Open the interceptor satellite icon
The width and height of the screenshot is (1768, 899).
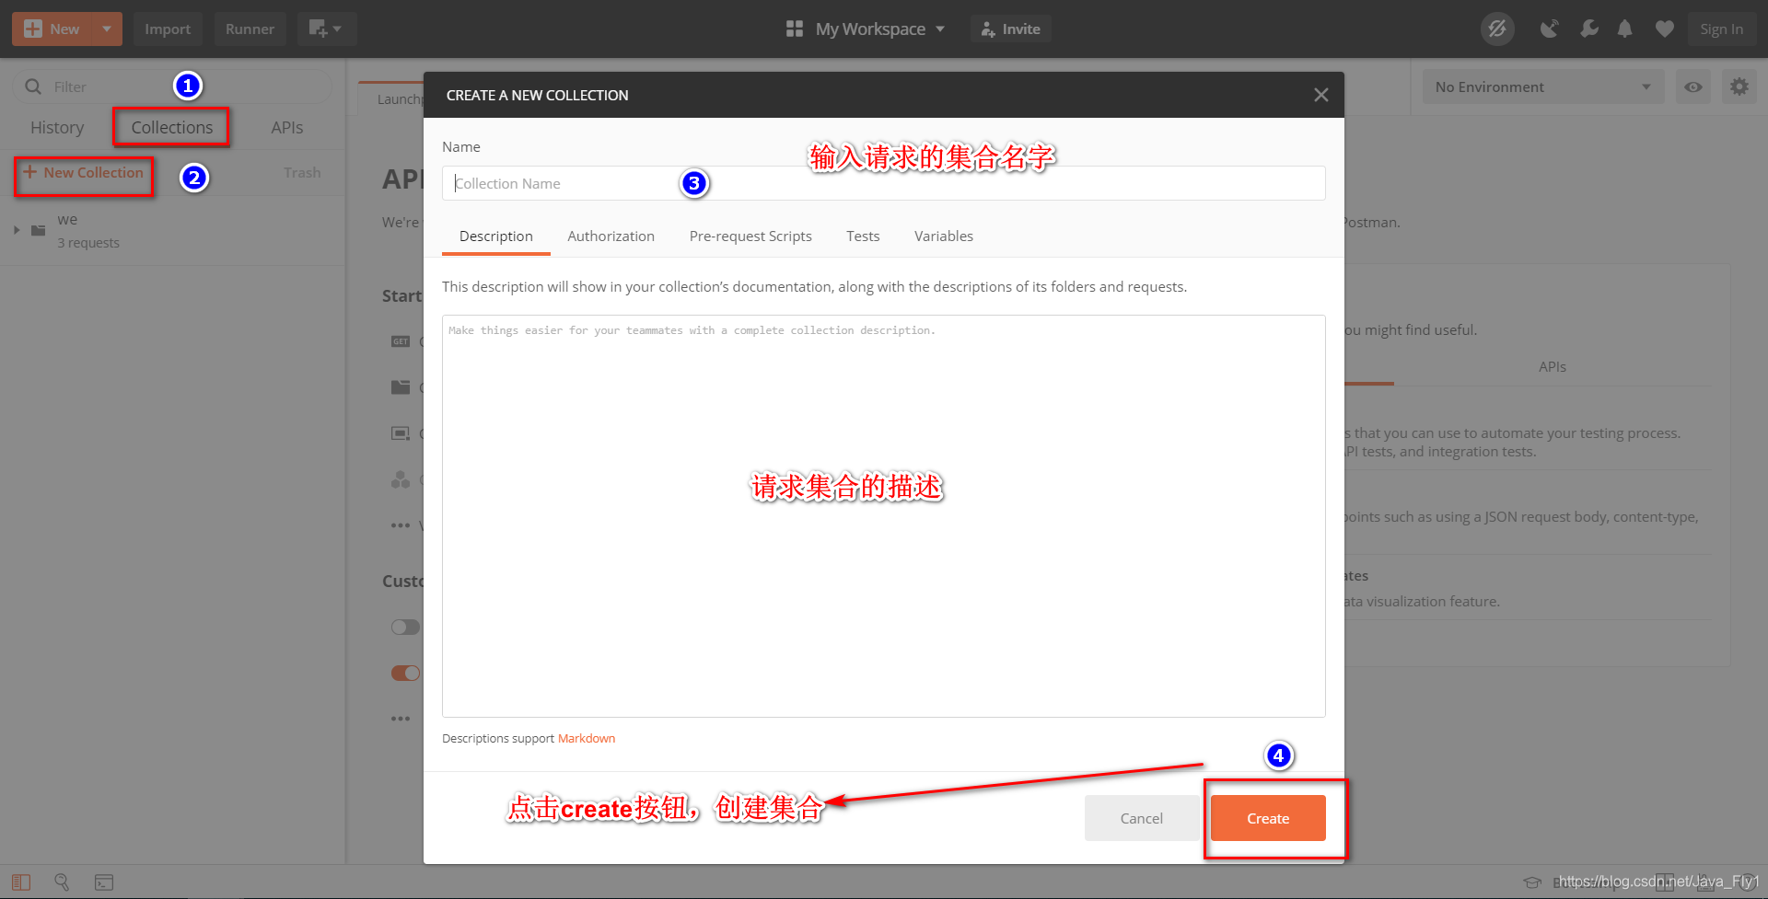1550,29
